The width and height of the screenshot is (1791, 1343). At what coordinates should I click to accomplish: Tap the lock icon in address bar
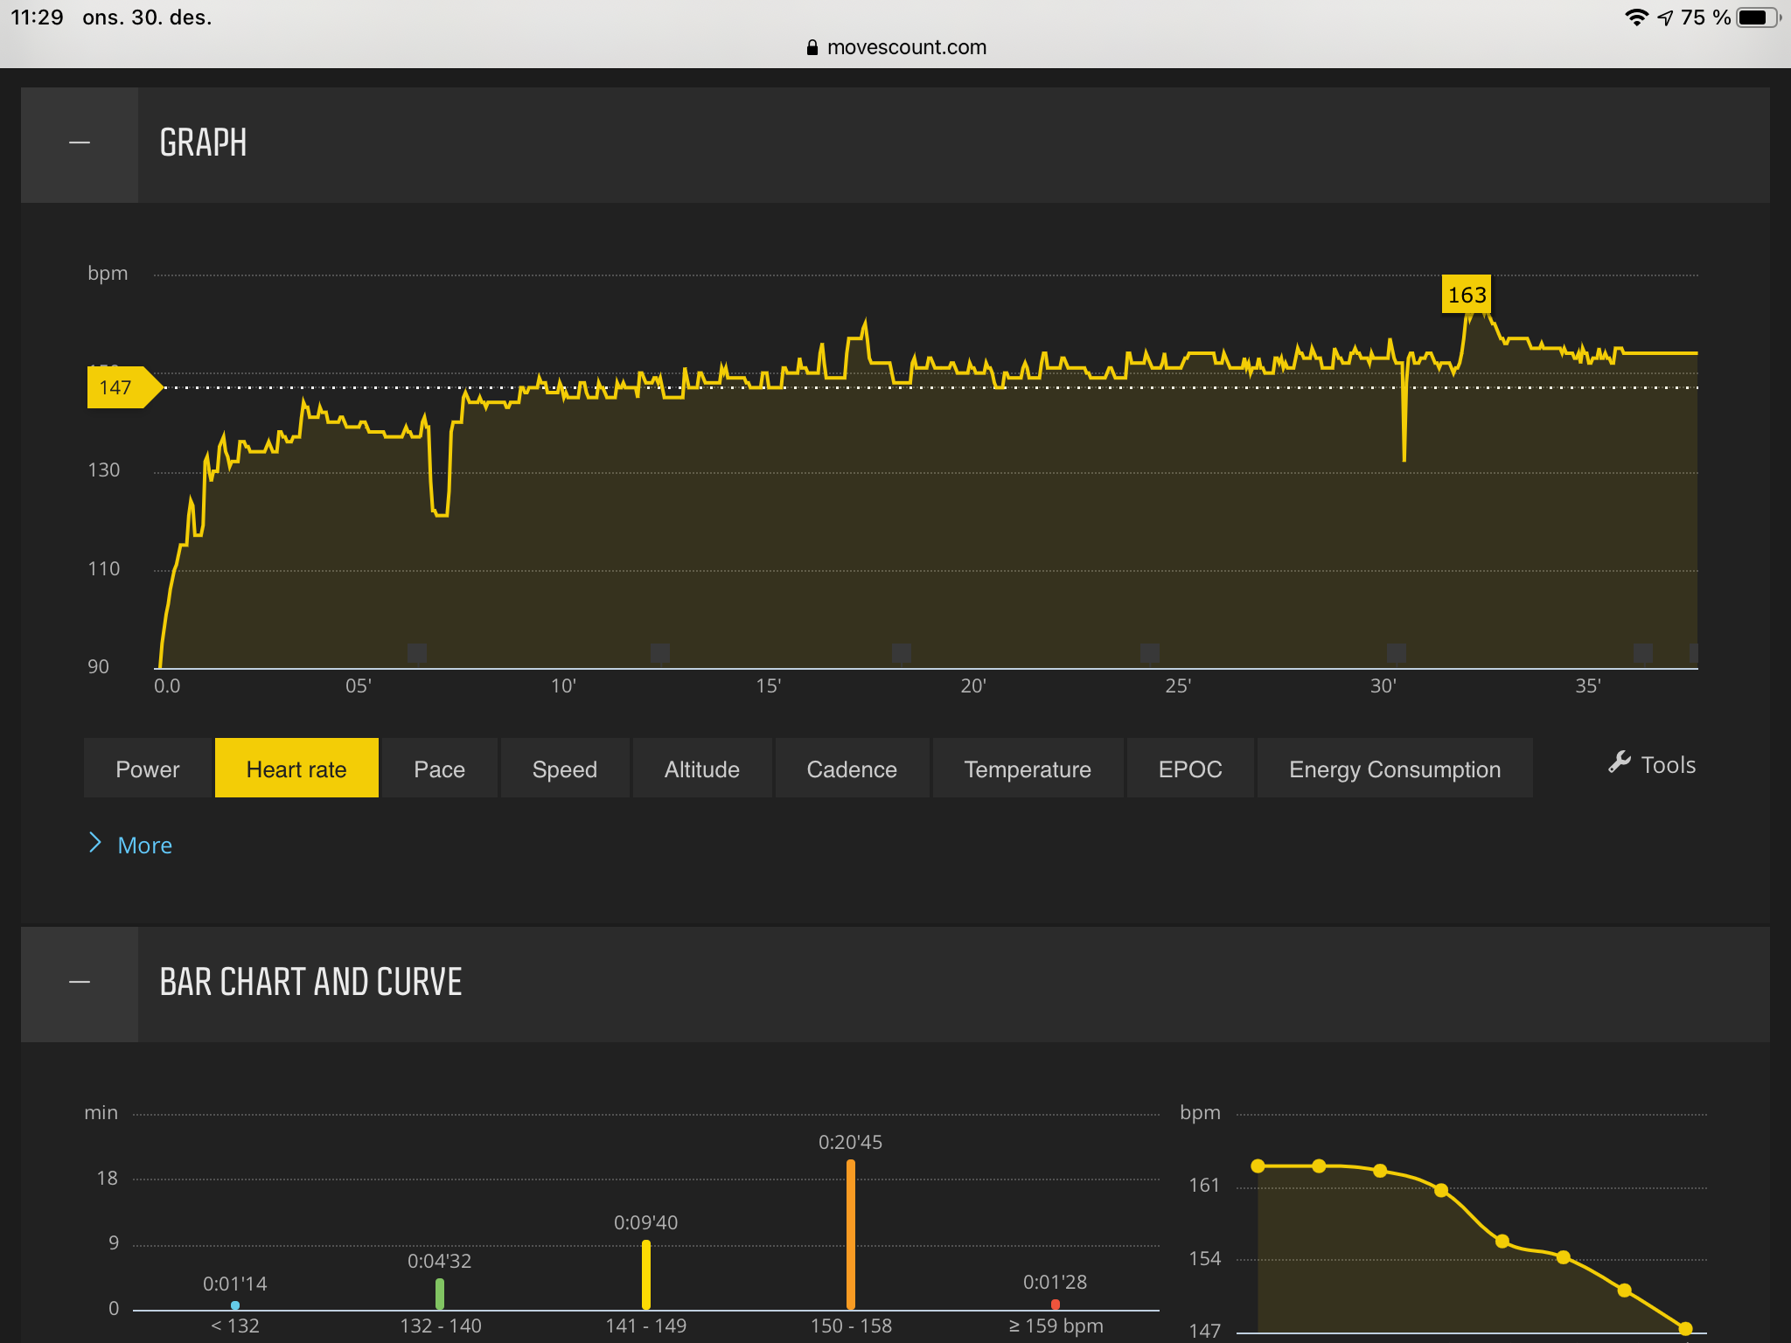pos(812,47)
